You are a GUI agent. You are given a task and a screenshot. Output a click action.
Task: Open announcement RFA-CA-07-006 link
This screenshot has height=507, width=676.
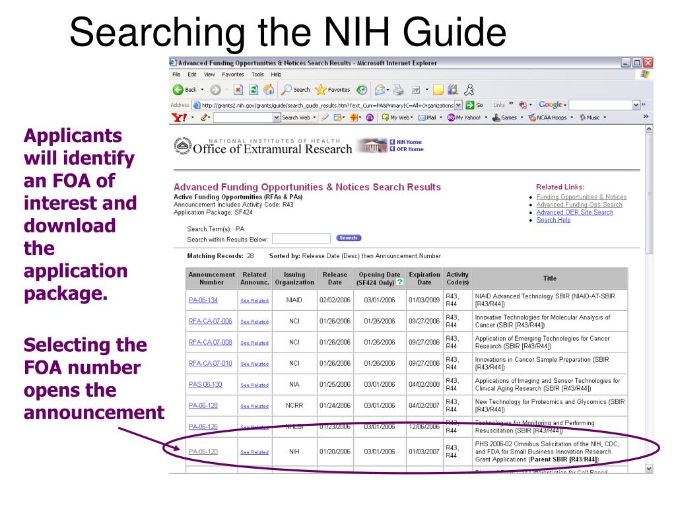210,321
